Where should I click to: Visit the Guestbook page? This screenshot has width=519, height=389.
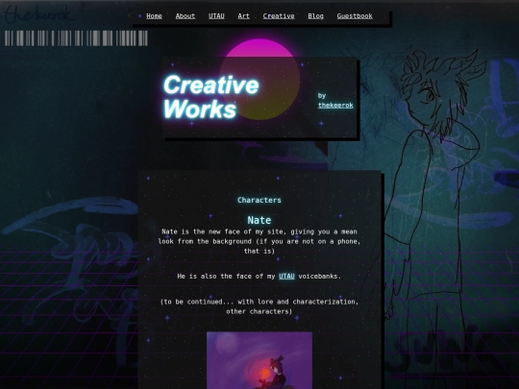click(355, 16)
